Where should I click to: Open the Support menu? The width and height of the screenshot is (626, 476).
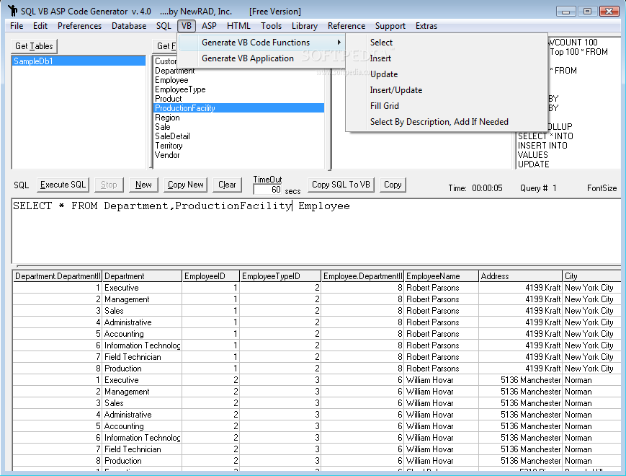[390, 26]
